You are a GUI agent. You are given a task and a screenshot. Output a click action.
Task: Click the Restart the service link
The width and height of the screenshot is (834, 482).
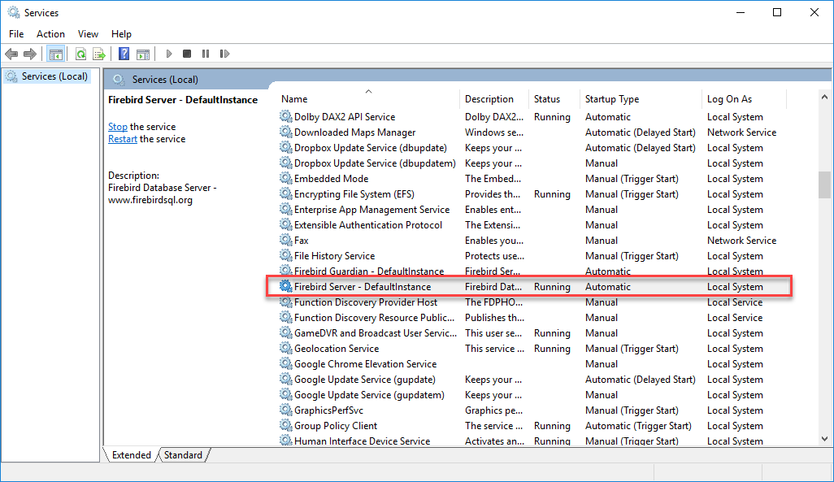(x=123, y=139)
